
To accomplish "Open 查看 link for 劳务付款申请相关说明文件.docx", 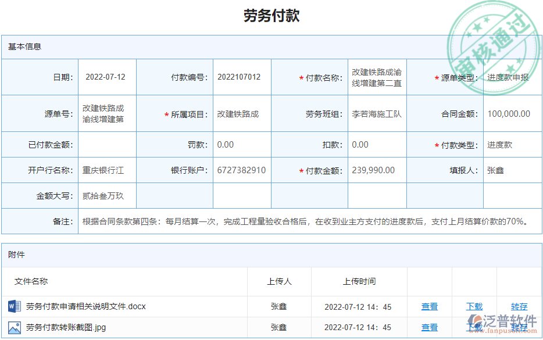I will [430, 306].
